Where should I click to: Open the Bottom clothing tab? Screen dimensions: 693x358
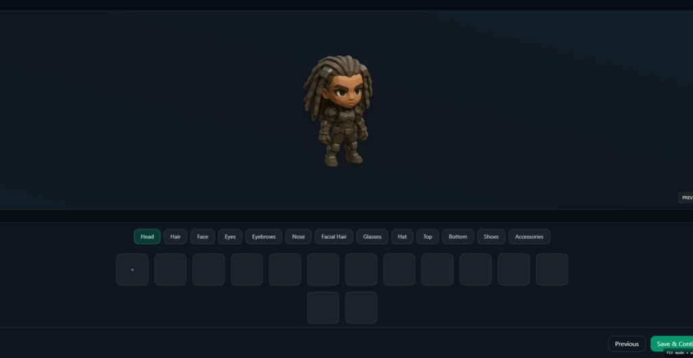458,237
